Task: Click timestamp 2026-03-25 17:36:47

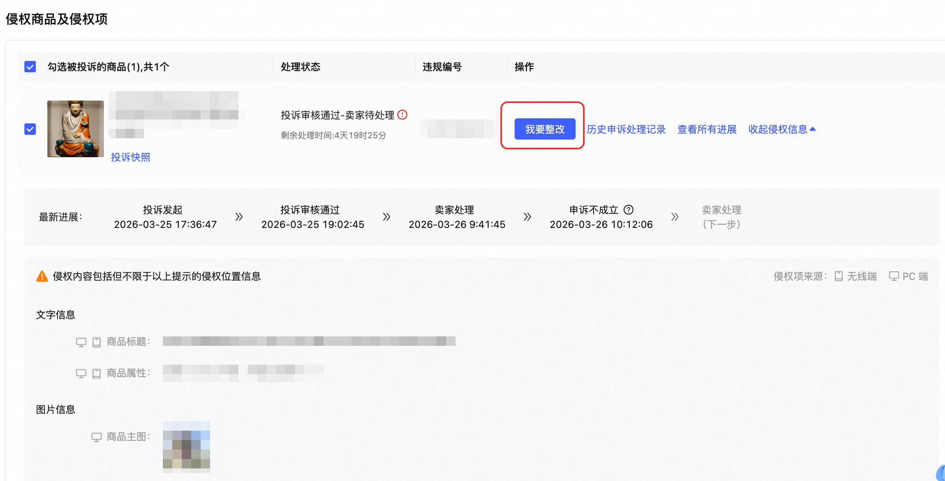Action: [x=166, y=224]
